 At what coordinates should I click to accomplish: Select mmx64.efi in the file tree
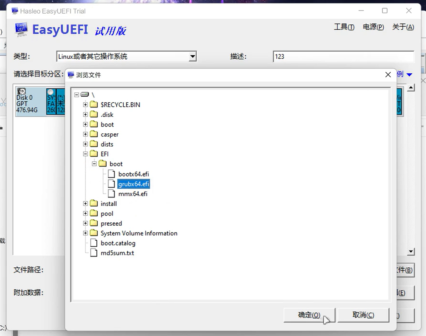tap(133, 194)
